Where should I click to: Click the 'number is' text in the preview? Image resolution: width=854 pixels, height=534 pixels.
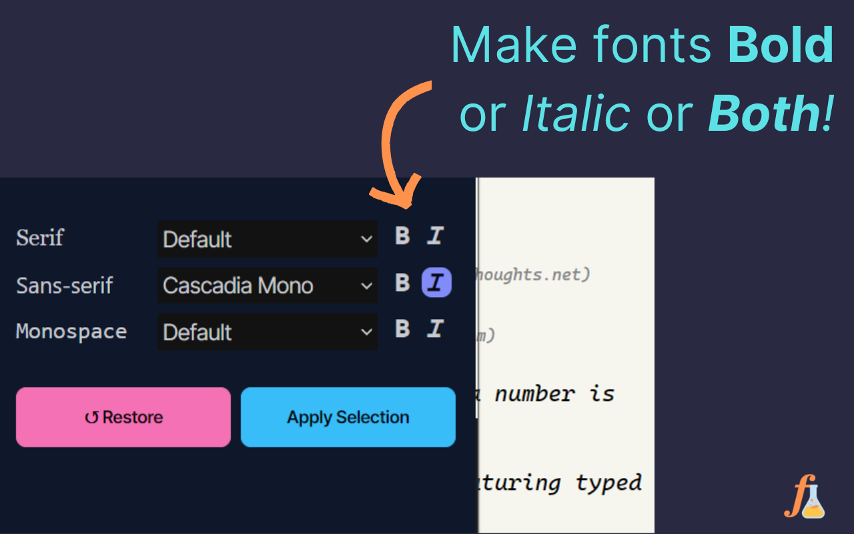pyautogui.click(x=554, y=394)
